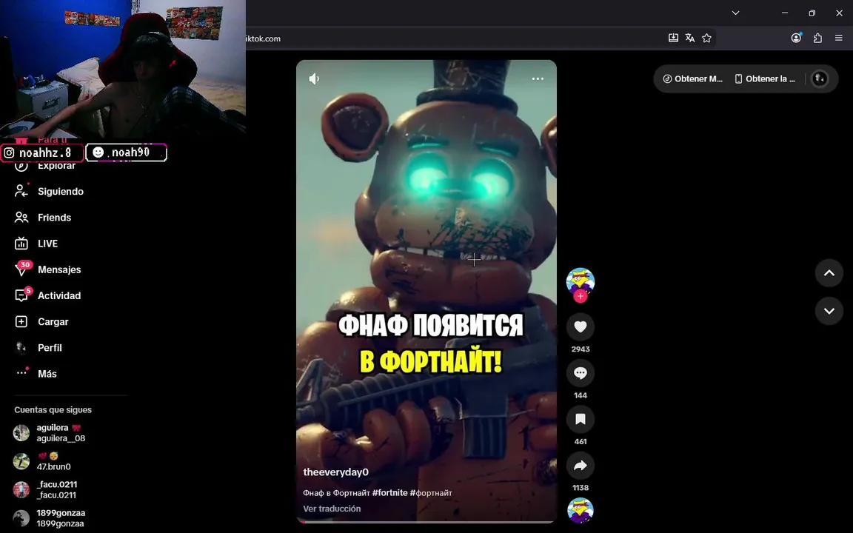Expand the browser tab list chevron
This screenshot has width=853, height=533.
735,13
